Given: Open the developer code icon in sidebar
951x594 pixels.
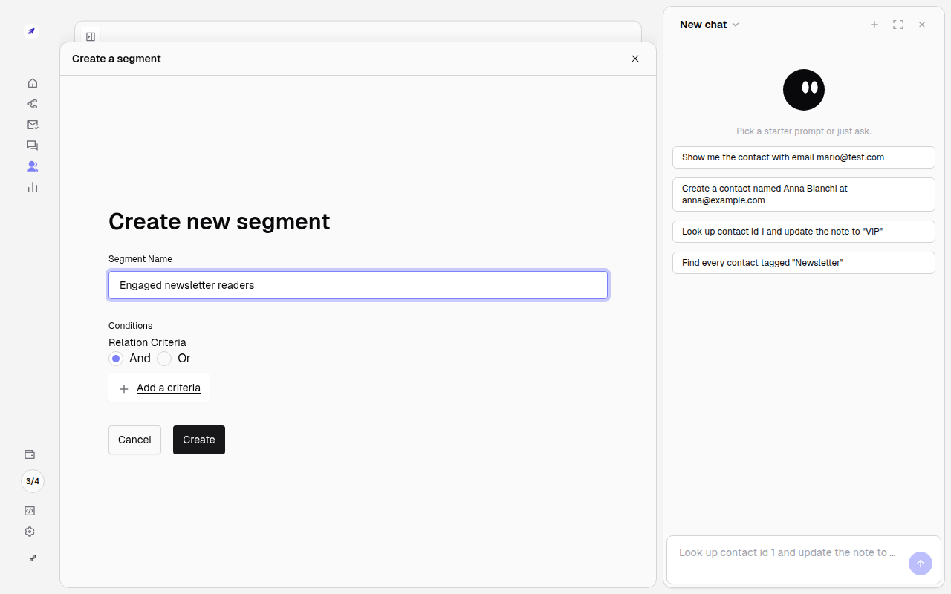Looking at the screenshot, I should [x=30, y=511].
